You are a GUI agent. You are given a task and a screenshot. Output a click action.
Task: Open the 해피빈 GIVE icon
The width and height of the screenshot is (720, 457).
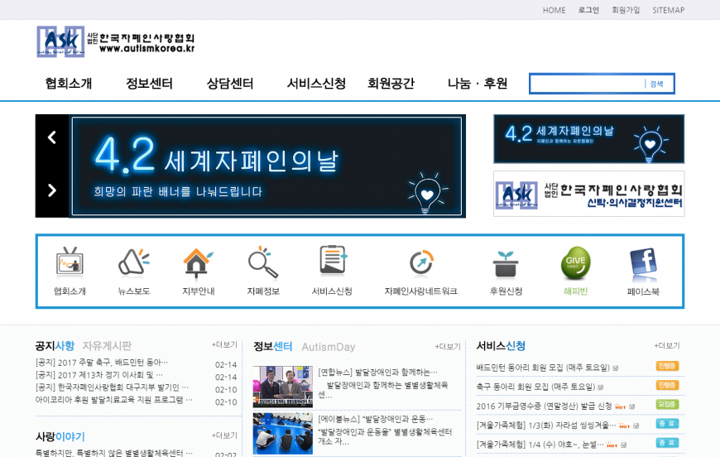tap(575, 262)
